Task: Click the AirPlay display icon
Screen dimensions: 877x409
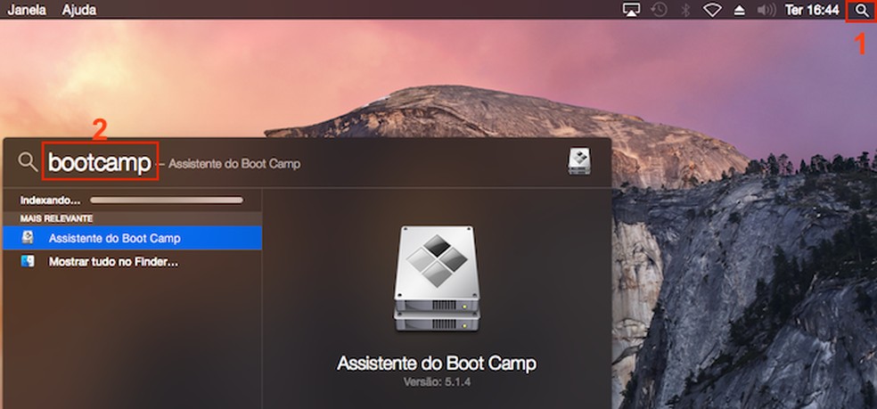Action: pyautogui.click(x=631, y=10)
